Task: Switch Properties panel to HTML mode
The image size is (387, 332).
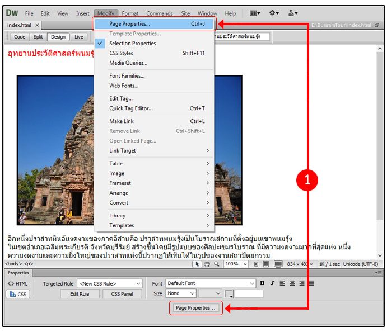Action: click(x=18, y=284)
